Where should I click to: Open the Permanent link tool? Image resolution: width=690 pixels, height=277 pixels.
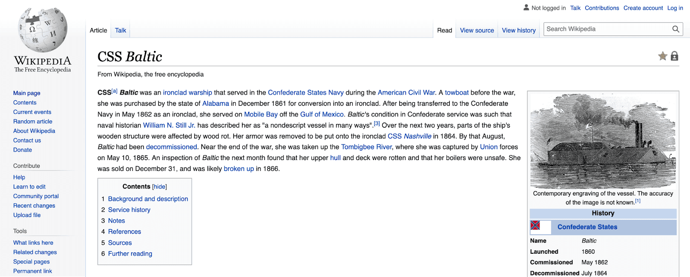32,271
